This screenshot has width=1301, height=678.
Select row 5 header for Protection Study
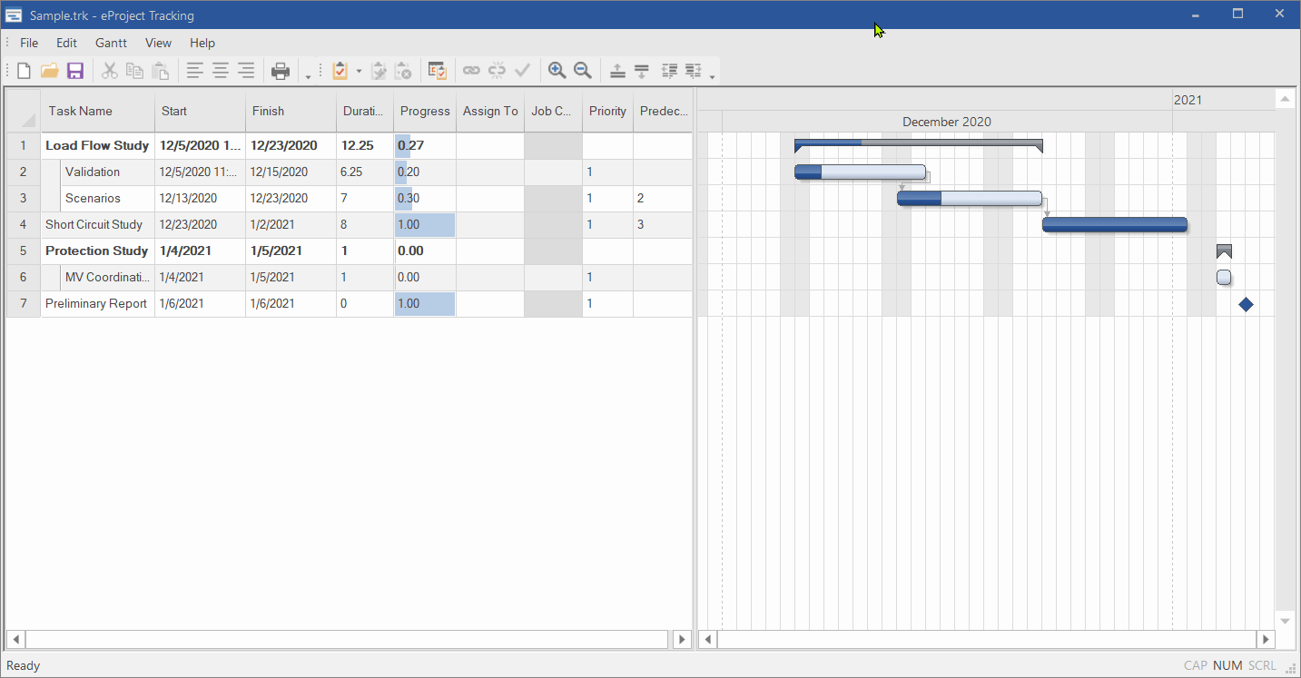coord(24,251)
